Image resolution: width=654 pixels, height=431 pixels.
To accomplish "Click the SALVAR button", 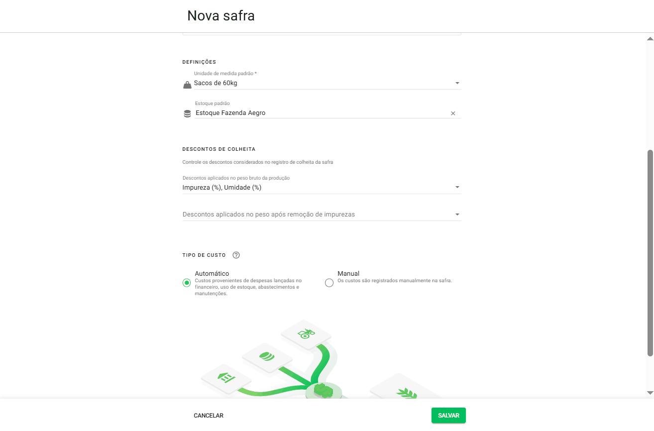I will pos(448,415).
